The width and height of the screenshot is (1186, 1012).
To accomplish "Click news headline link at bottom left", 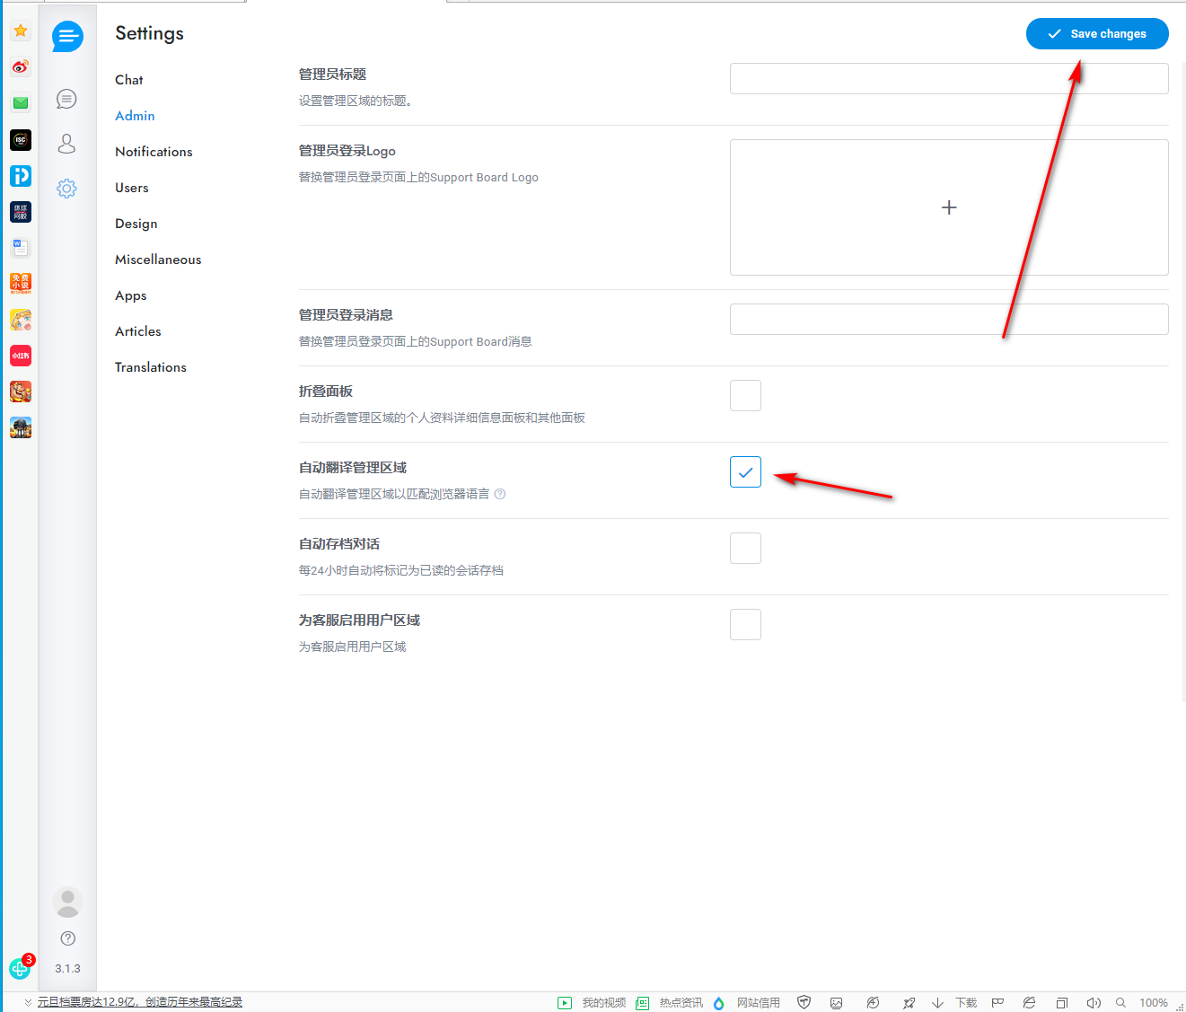I will pos(140,1002).
